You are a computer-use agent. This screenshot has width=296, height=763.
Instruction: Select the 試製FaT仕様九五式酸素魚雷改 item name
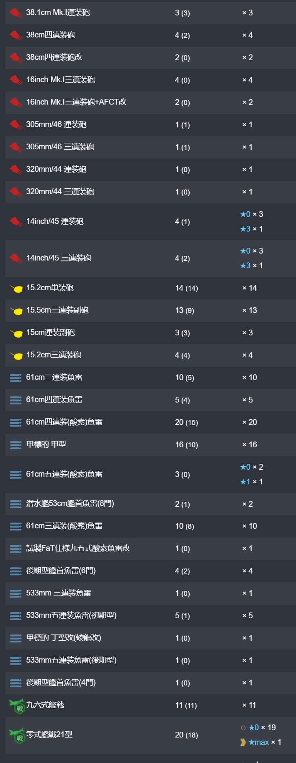pyautogui.click(x=78, y=548)
